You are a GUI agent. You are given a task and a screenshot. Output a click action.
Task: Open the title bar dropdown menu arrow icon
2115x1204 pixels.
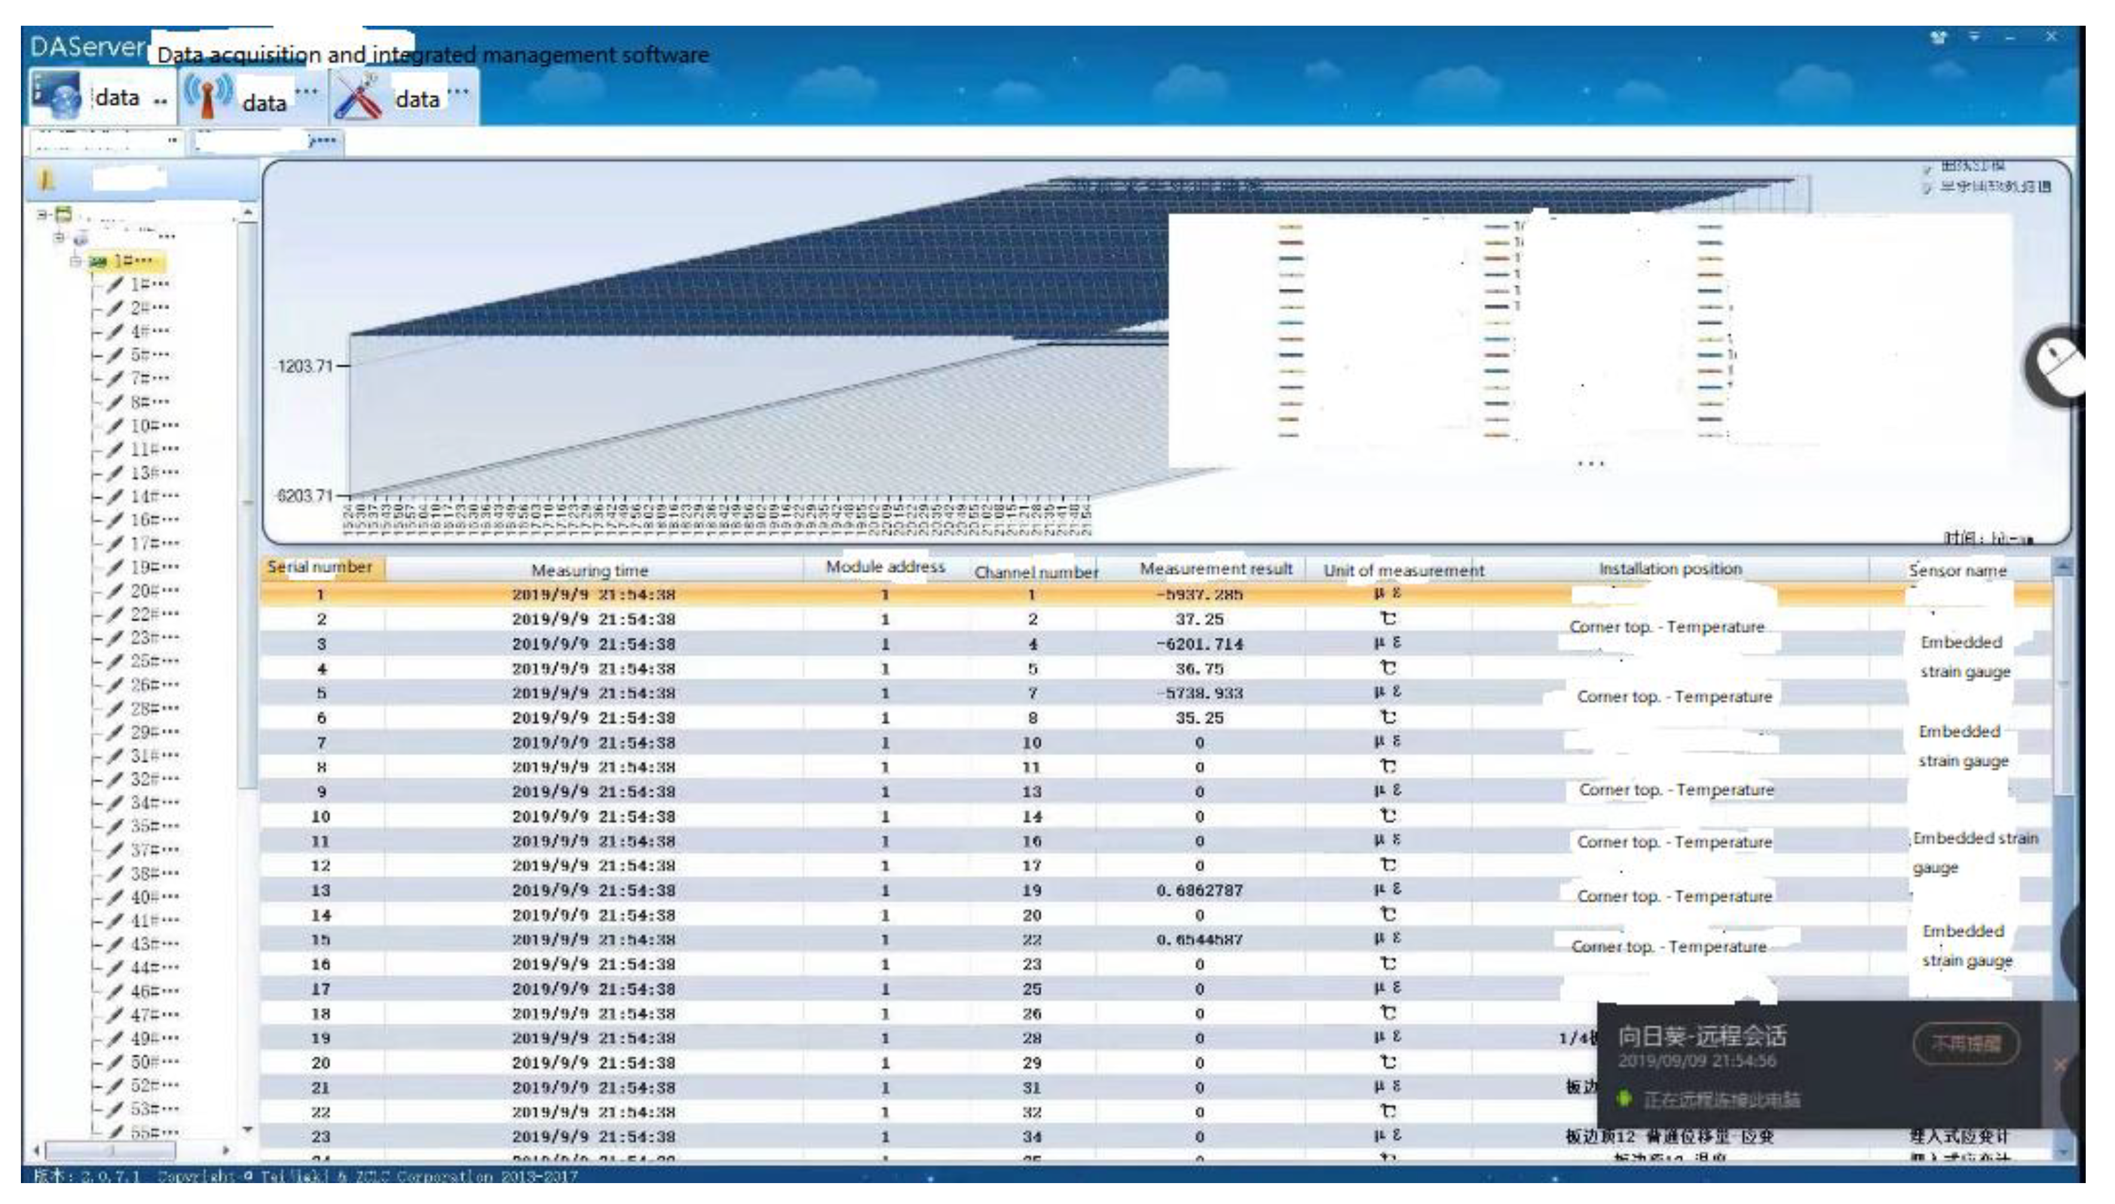point(1975,37)
